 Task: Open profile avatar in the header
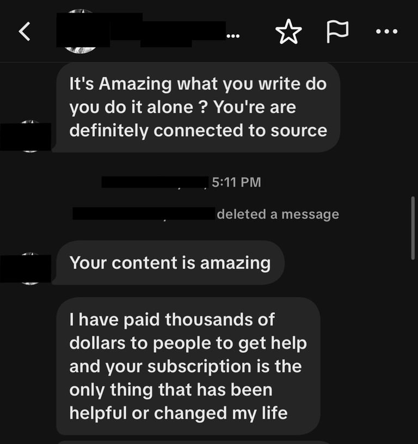coord(80,31)
